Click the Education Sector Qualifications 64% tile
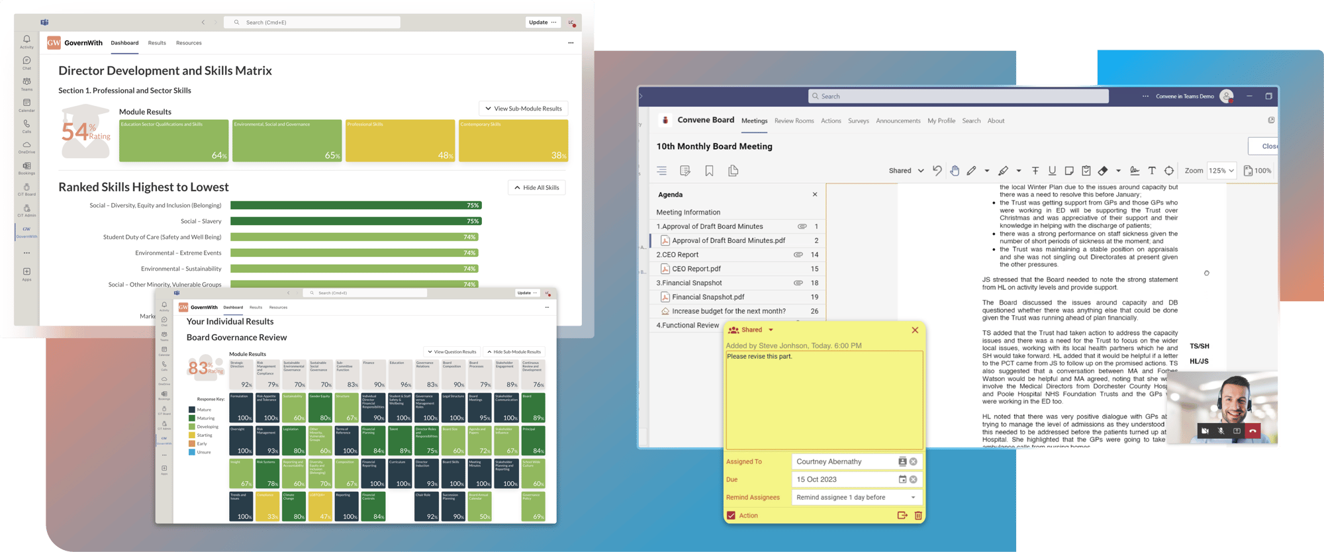Screen dimensions: 1324x552 pos(173,140)
